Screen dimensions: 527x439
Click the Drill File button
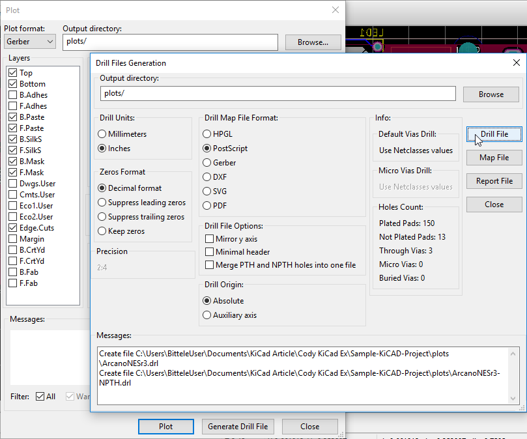click(494, 134)
